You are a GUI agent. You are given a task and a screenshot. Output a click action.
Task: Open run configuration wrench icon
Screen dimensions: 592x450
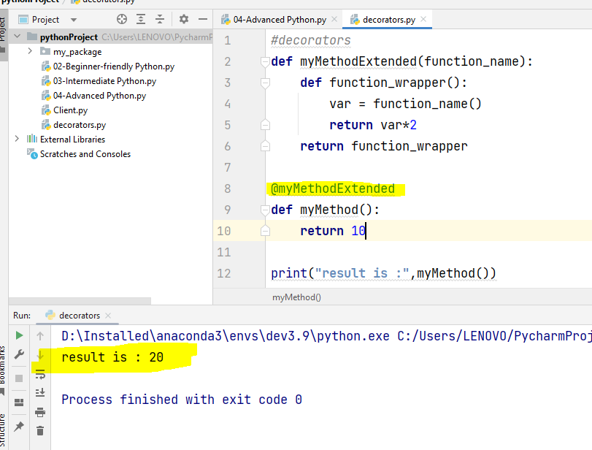(x=19, y=354)
